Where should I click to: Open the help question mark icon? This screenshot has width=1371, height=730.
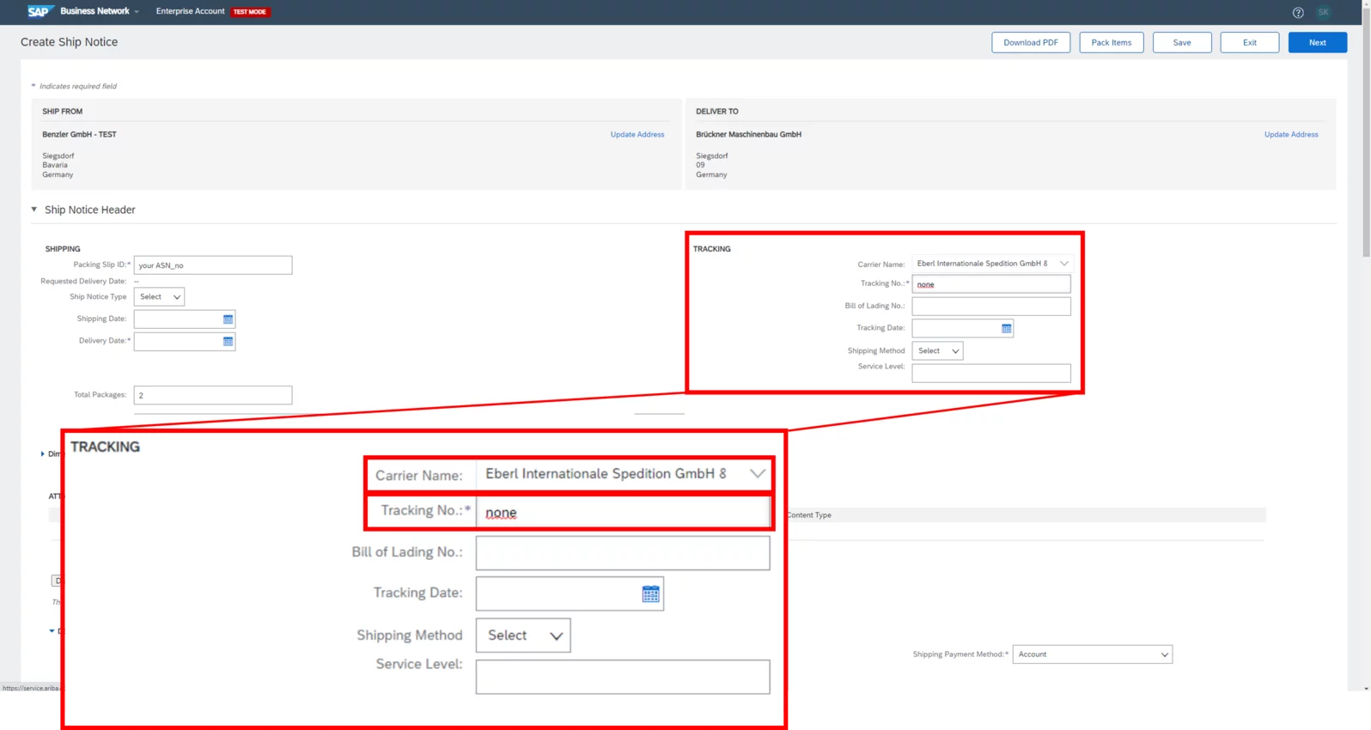1298,12
